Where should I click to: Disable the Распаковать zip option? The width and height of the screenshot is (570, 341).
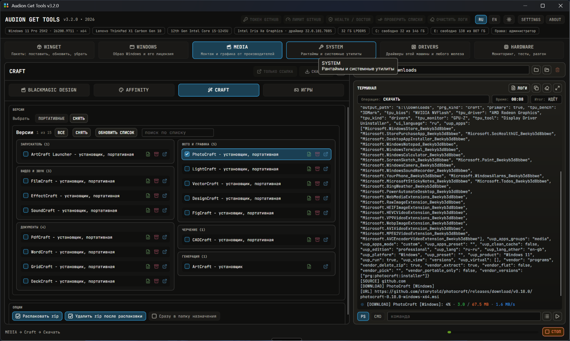[37, 316]
